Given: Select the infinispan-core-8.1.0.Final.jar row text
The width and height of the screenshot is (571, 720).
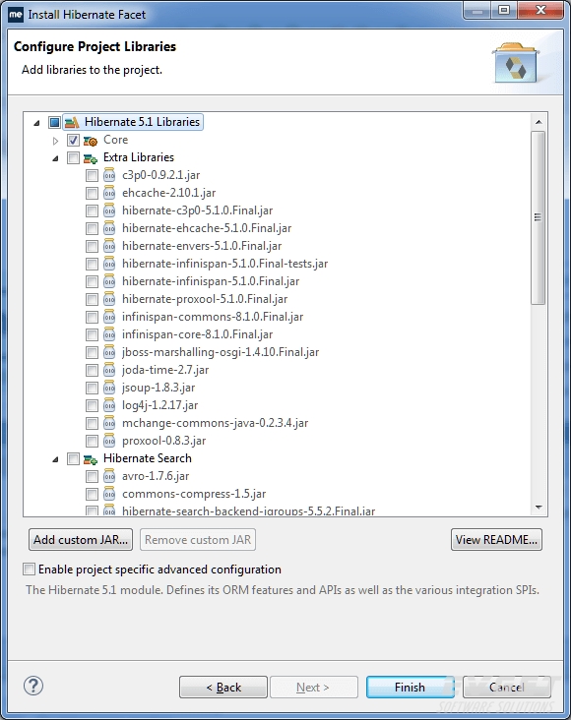Looking at the screenshot, I should [197, 334].
